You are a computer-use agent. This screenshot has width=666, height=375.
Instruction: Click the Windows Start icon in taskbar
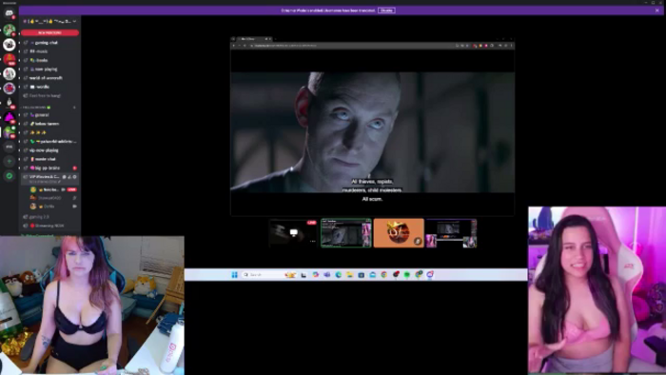[234, 275]
